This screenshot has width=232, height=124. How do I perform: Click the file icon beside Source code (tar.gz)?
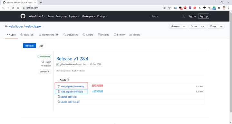coord(59,102)
